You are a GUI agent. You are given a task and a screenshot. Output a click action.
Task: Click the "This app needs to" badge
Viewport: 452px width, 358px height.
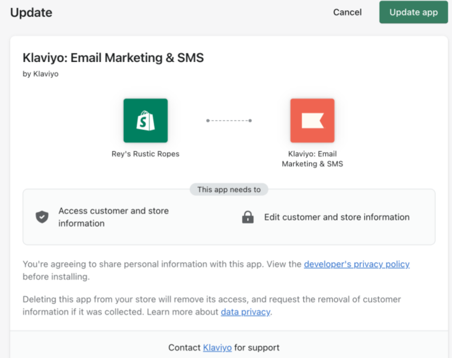click(x=229, y=190)
